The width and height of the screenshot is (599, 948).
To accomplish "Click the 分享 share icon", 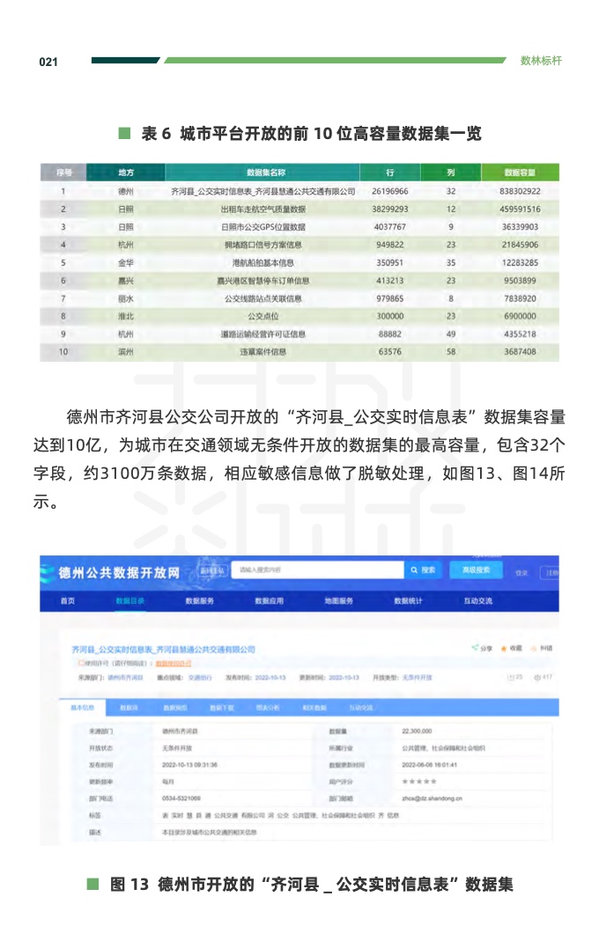I will click(476, 648).
